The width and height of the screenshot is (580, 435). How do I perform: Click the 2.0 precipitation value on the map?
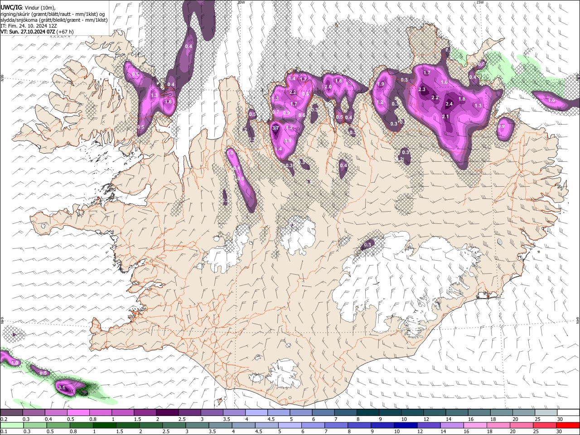pyautogui.click(x=329, y=87)
